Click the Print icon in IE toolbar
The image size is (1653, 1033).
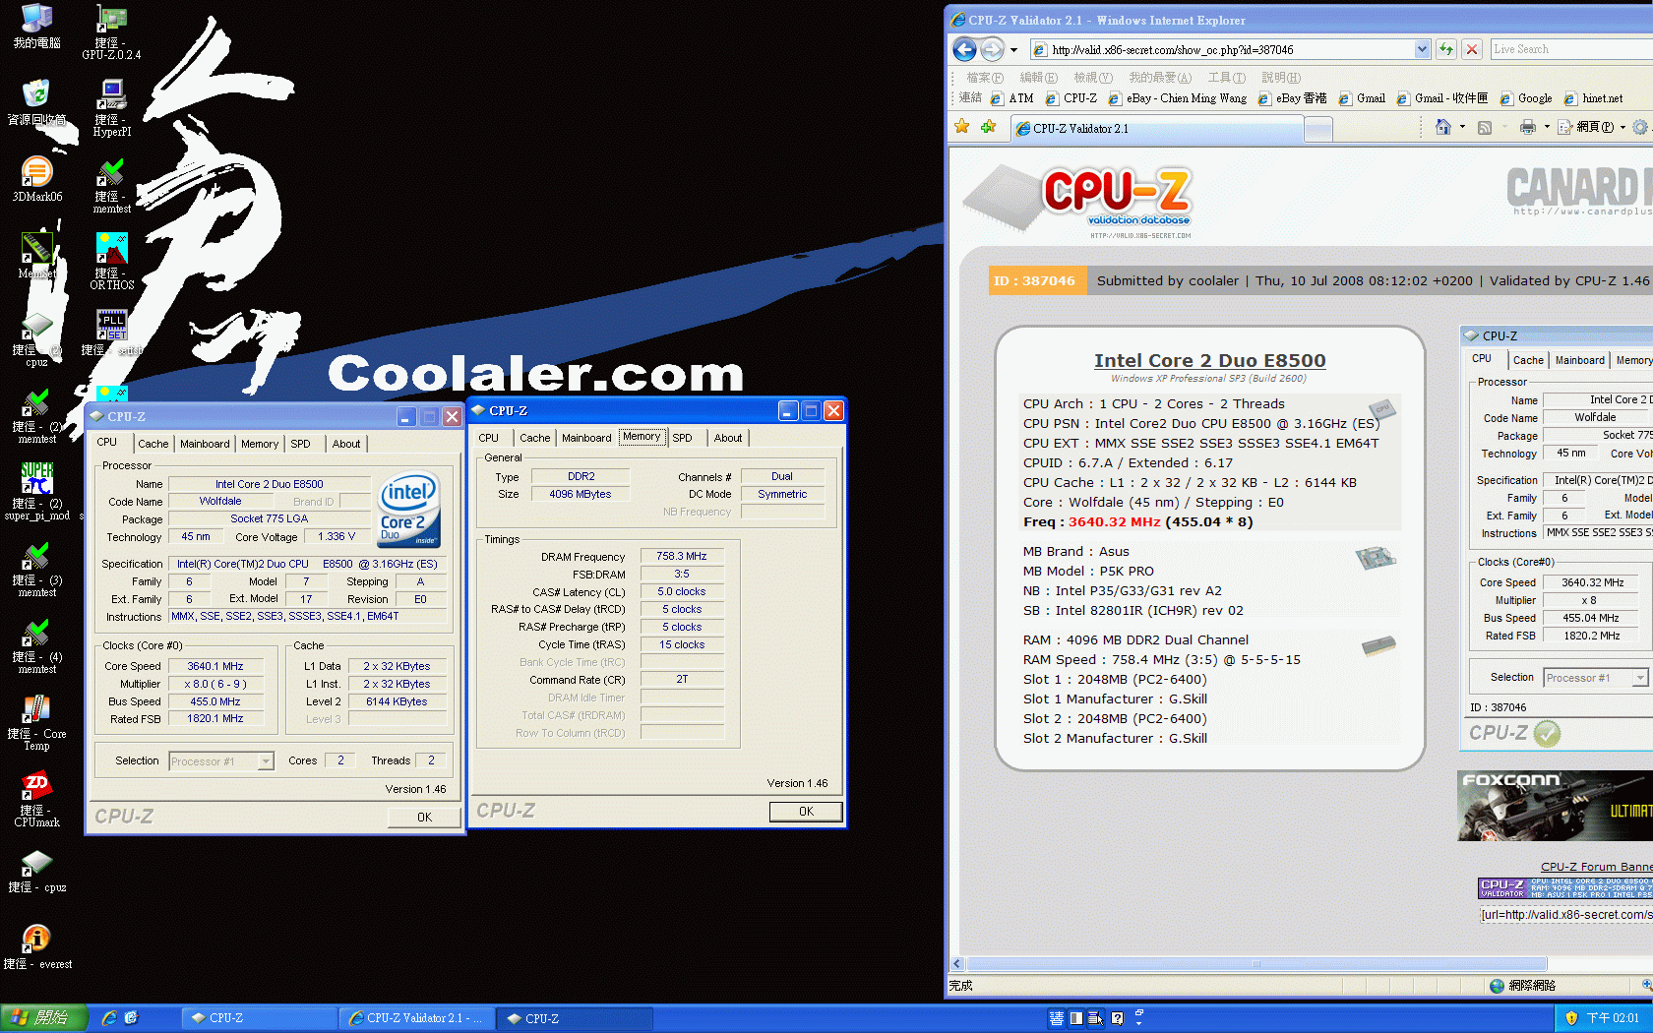tap(1527, 127)
